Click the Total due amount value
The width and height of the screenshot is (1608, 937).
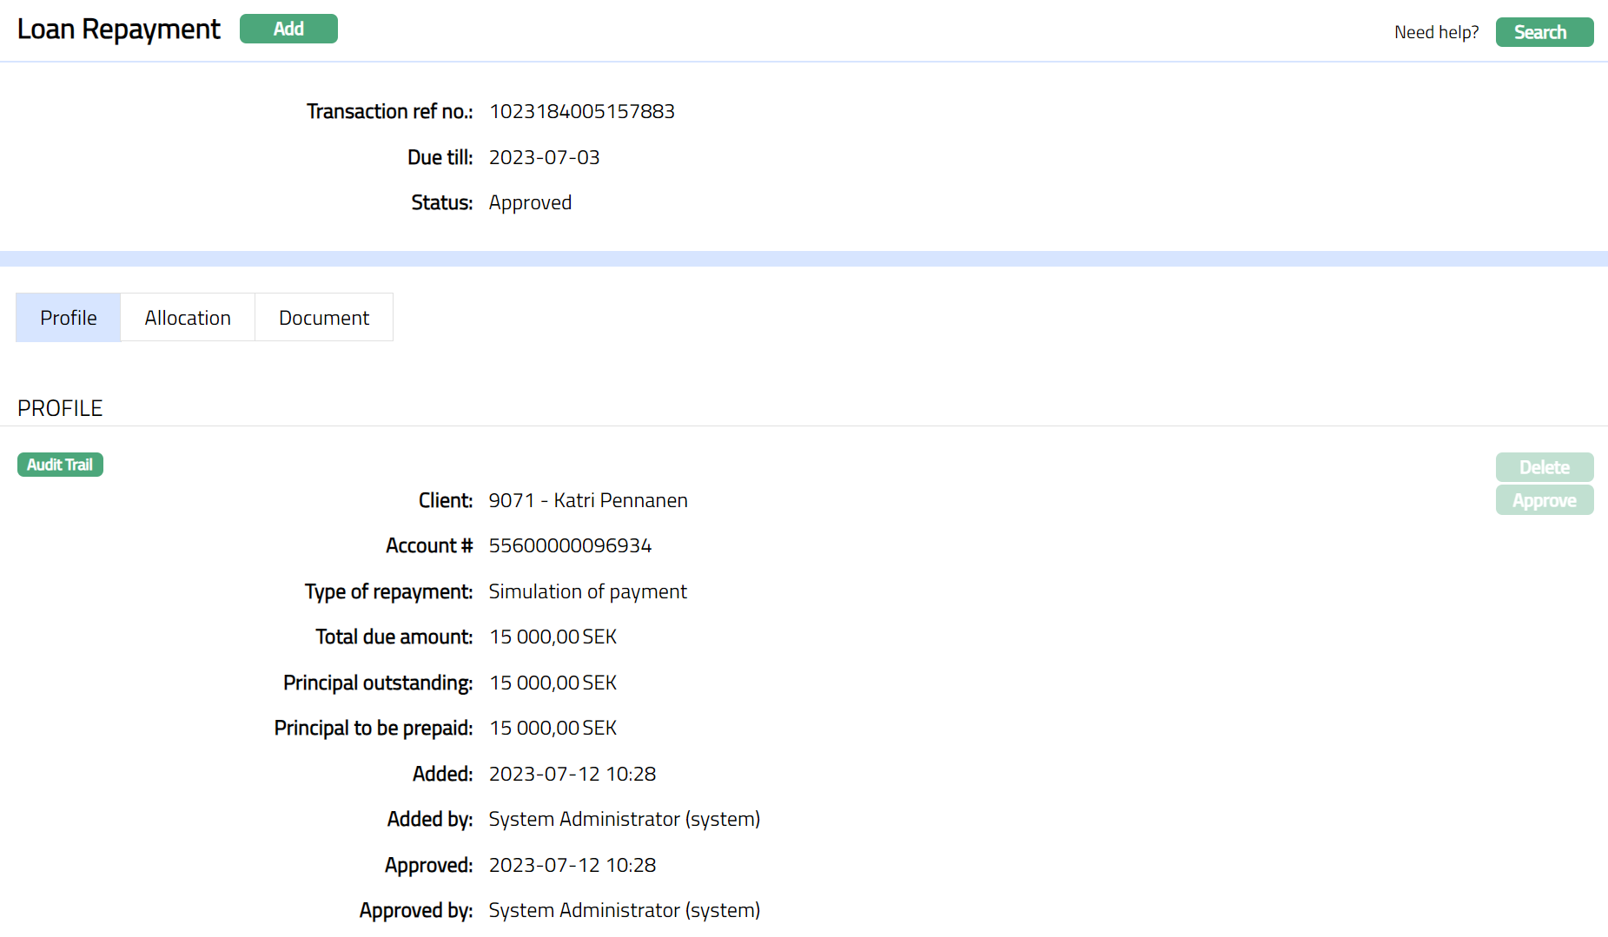tap(553, 637)
